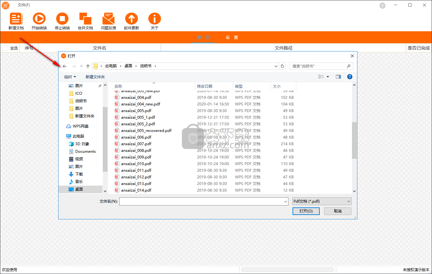Image resolution: width=432 pixels, height=274 pixels.
Task: Select file anxaizai_010.pdf
Action: (x=136, y=164)
